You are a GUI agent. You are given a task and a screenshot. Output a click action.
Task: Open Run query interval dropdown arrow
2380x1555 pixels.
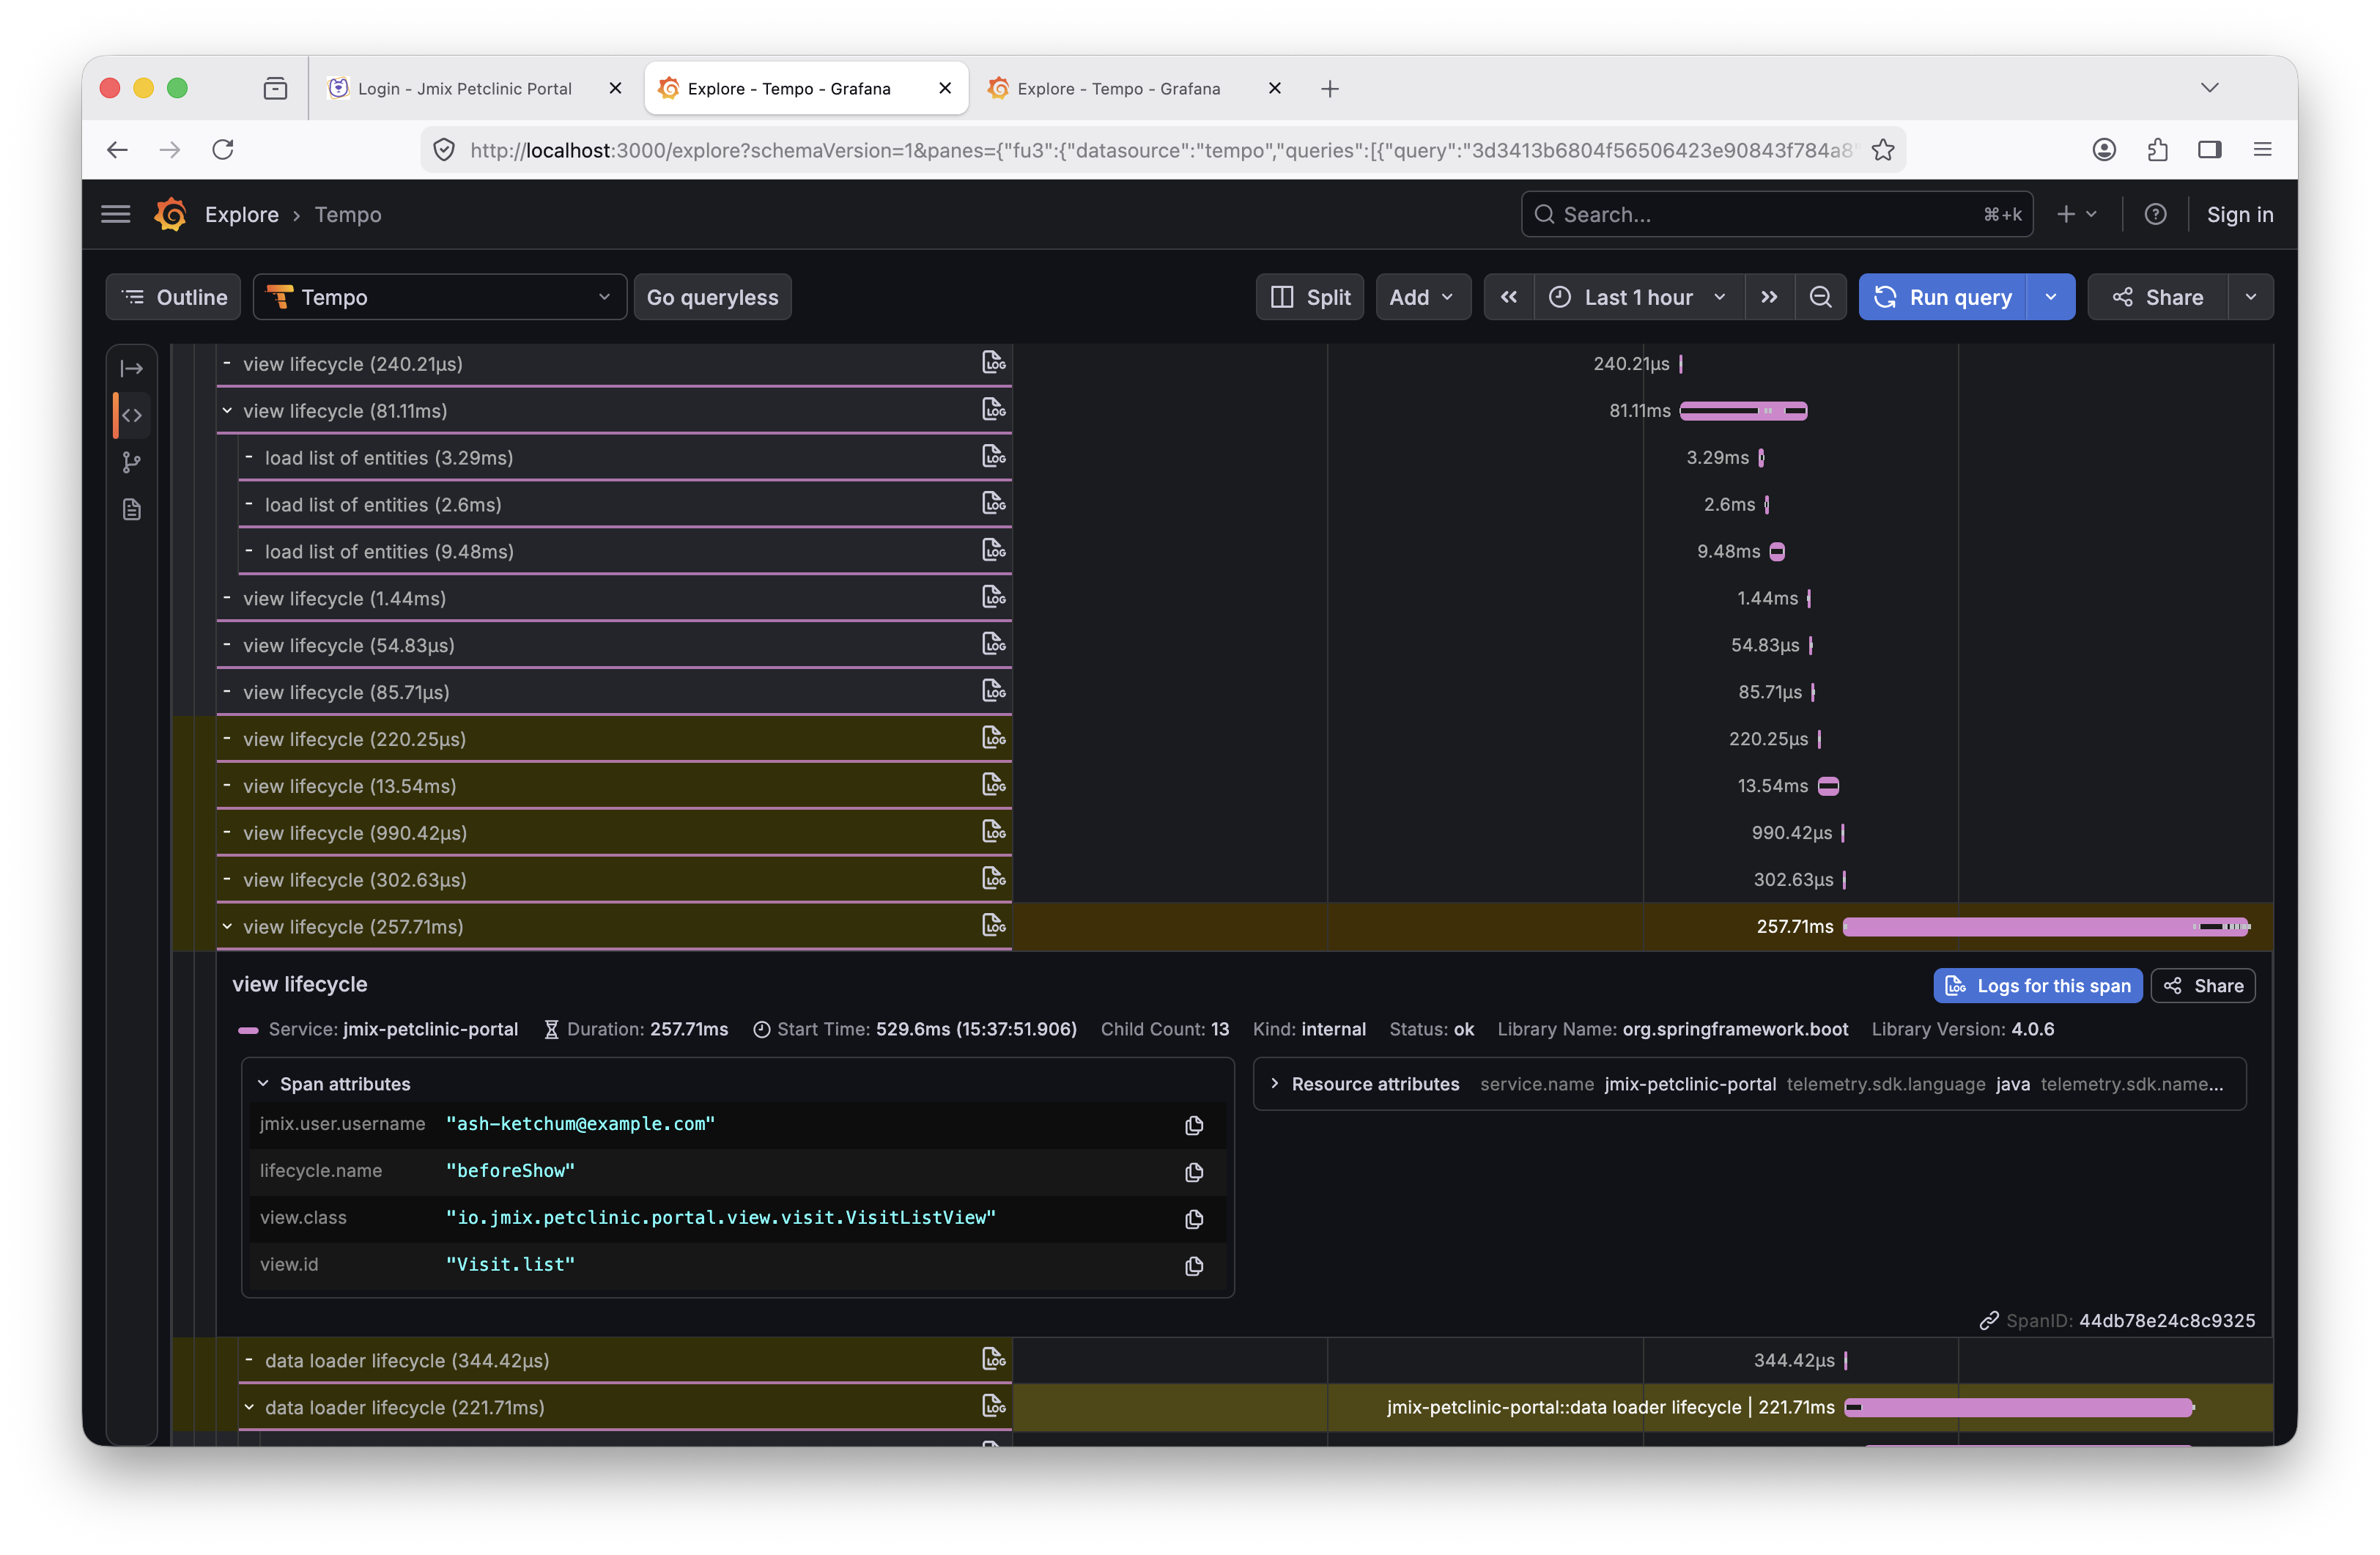(x=2051, y=297)
